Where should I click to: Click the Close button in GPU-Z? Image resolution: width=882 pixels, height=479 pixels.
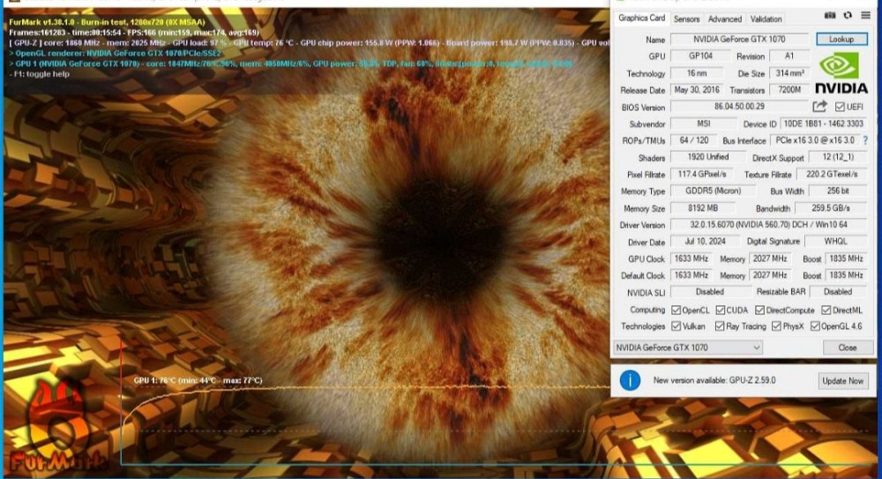[x=847, y=348]
